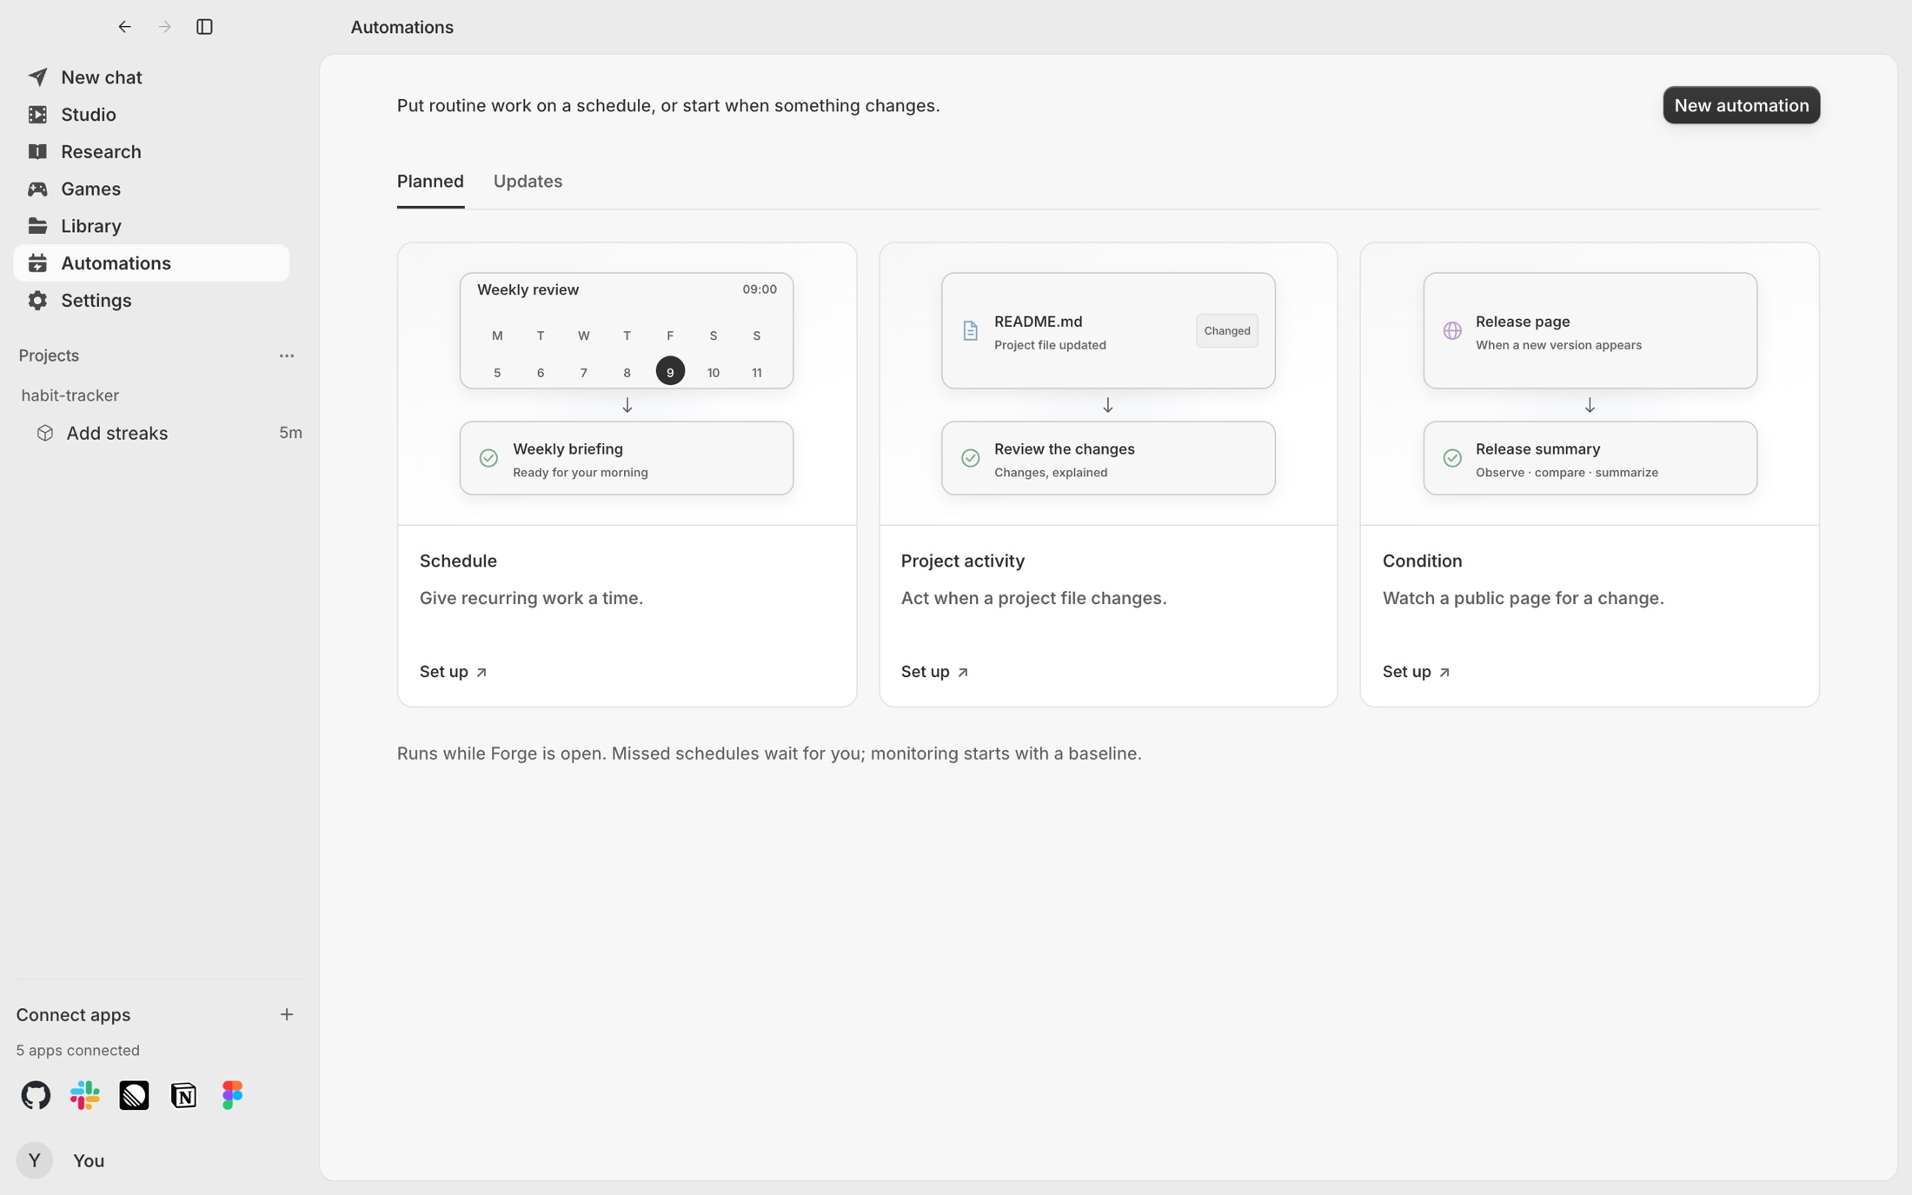Open the You account avatar
The image size is (1912, 1195).
(35, 1160)
